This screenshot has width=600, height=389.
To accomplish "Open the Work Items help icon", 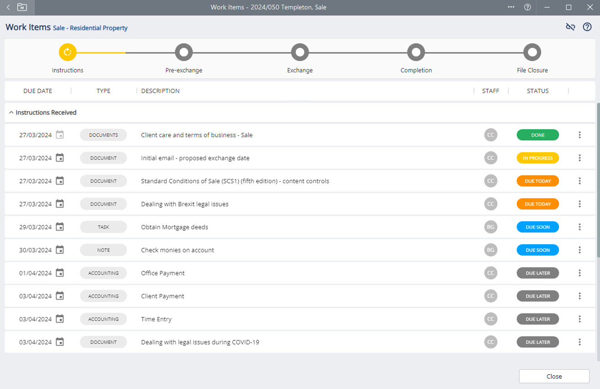I will coord(587,27).
